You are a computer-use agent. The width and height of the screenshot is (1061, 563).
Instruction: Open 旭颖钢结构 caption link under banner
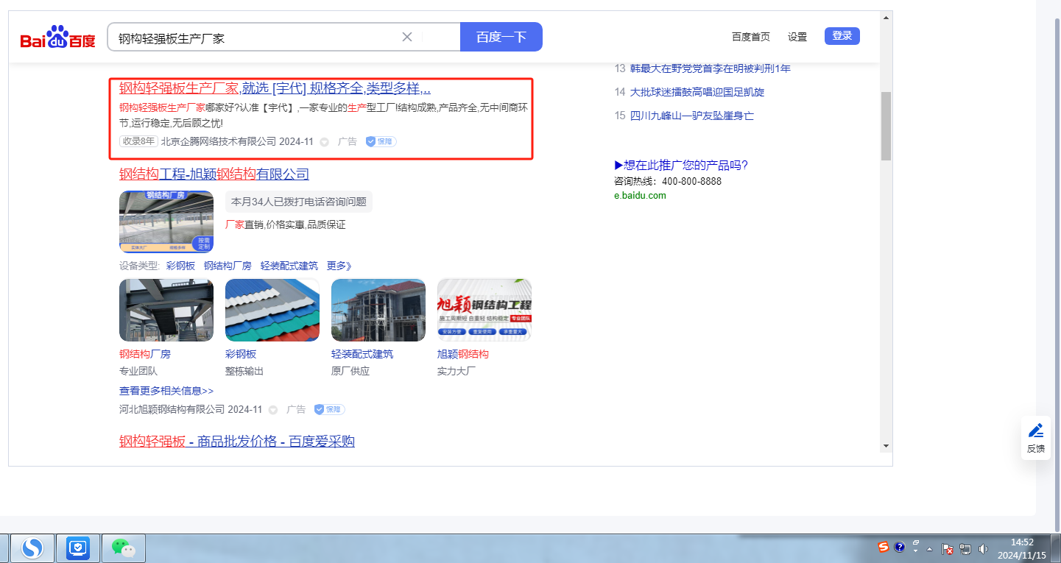[463, 354]
